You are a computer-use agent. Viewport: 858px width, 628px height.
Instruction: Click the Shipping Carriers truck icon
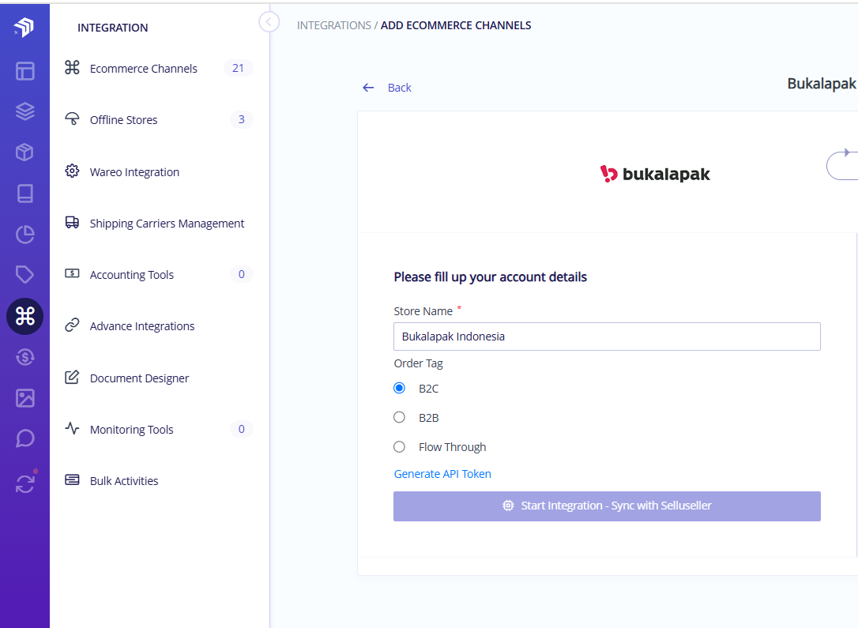tap(72, 222)
